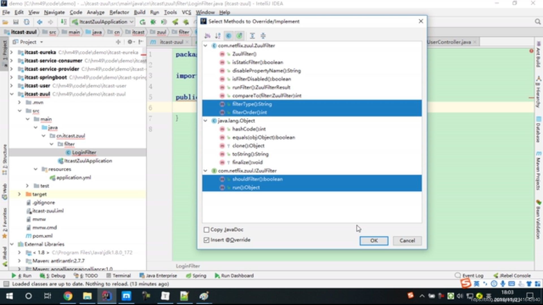The width and height of the screenshot is (543, 305).
Task: Open the File menu
Action: pyautogui.click(x=6, y=12)
